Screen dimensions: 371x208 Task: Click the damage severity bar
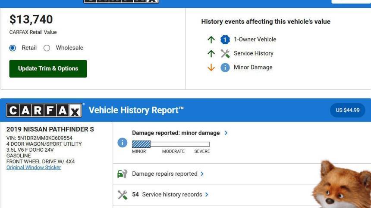coord(171,144)
